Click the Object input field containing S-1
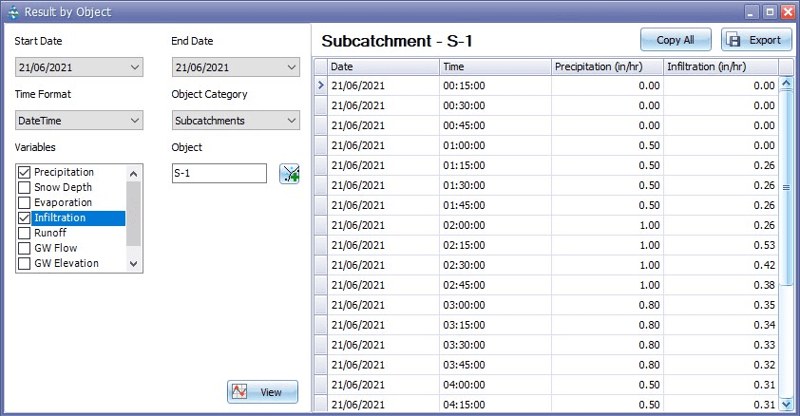This screenshot has width=800, height=416. click(219, 174)
